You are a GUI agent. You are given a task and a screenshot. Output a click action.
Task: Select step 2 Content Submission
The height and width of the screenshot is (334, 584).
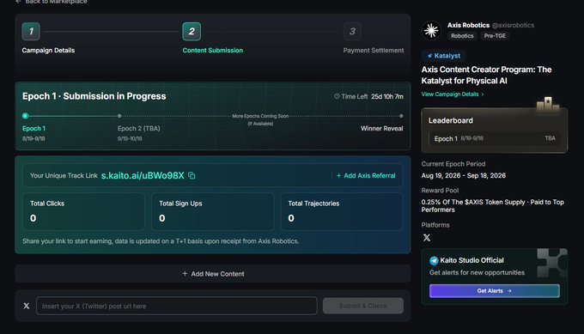pos(192,31)
